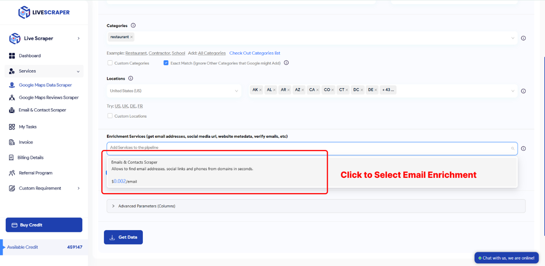Open the Chat with us widget
Viewport: 545px width, 266px height.
(x=507, y=258)
